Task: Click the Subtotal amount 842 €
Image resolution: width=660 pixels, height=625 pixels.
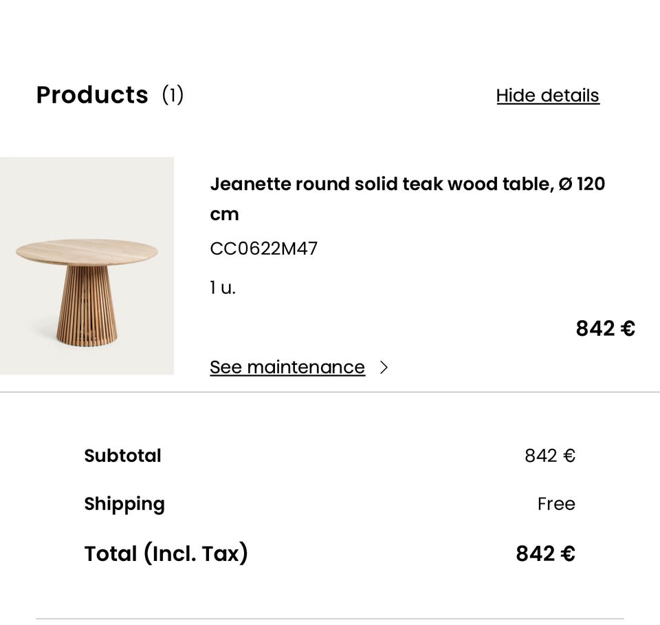Action: click(x=549, y=456)
